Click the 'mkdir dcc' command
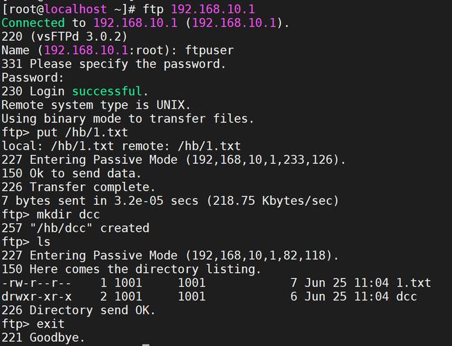 point(68,215)
